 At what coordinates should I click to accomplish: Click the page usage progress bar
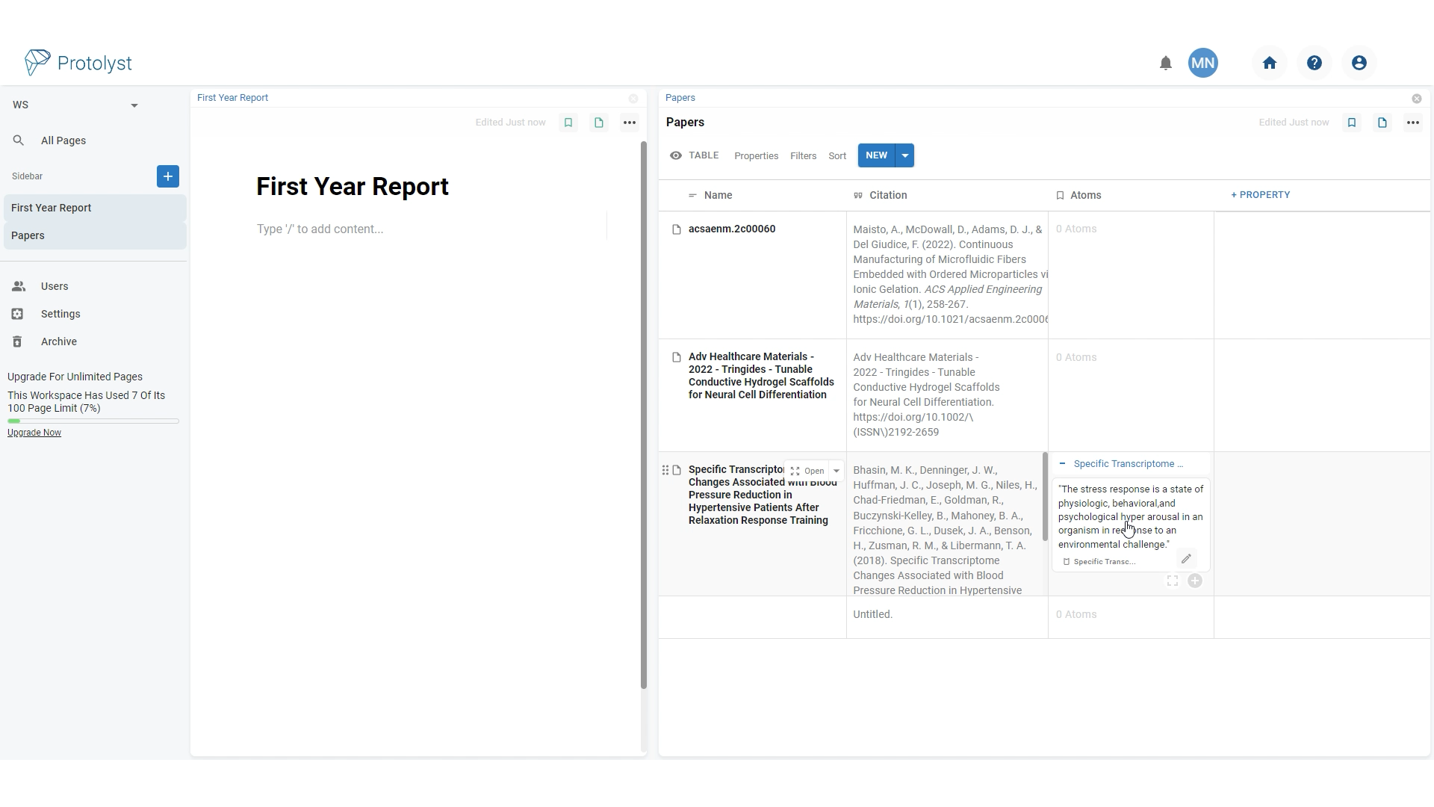tap(93, 421)
